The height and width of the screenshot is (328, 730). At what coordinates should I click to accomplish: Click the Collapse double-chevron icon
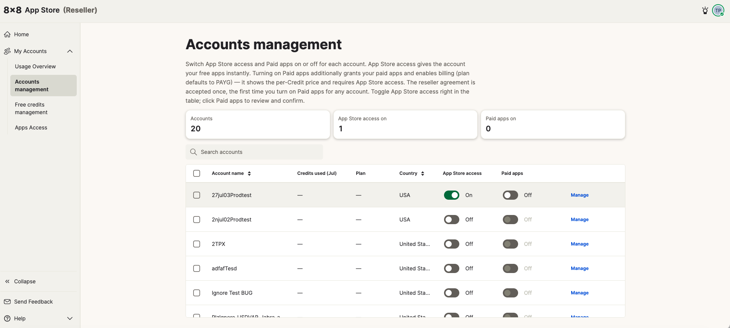[7, 281]
